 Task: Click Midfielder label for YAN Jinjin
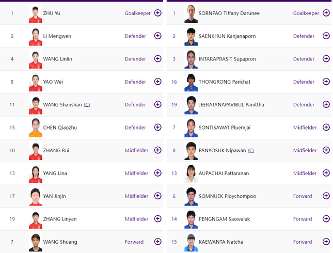[x=136, y=196]
